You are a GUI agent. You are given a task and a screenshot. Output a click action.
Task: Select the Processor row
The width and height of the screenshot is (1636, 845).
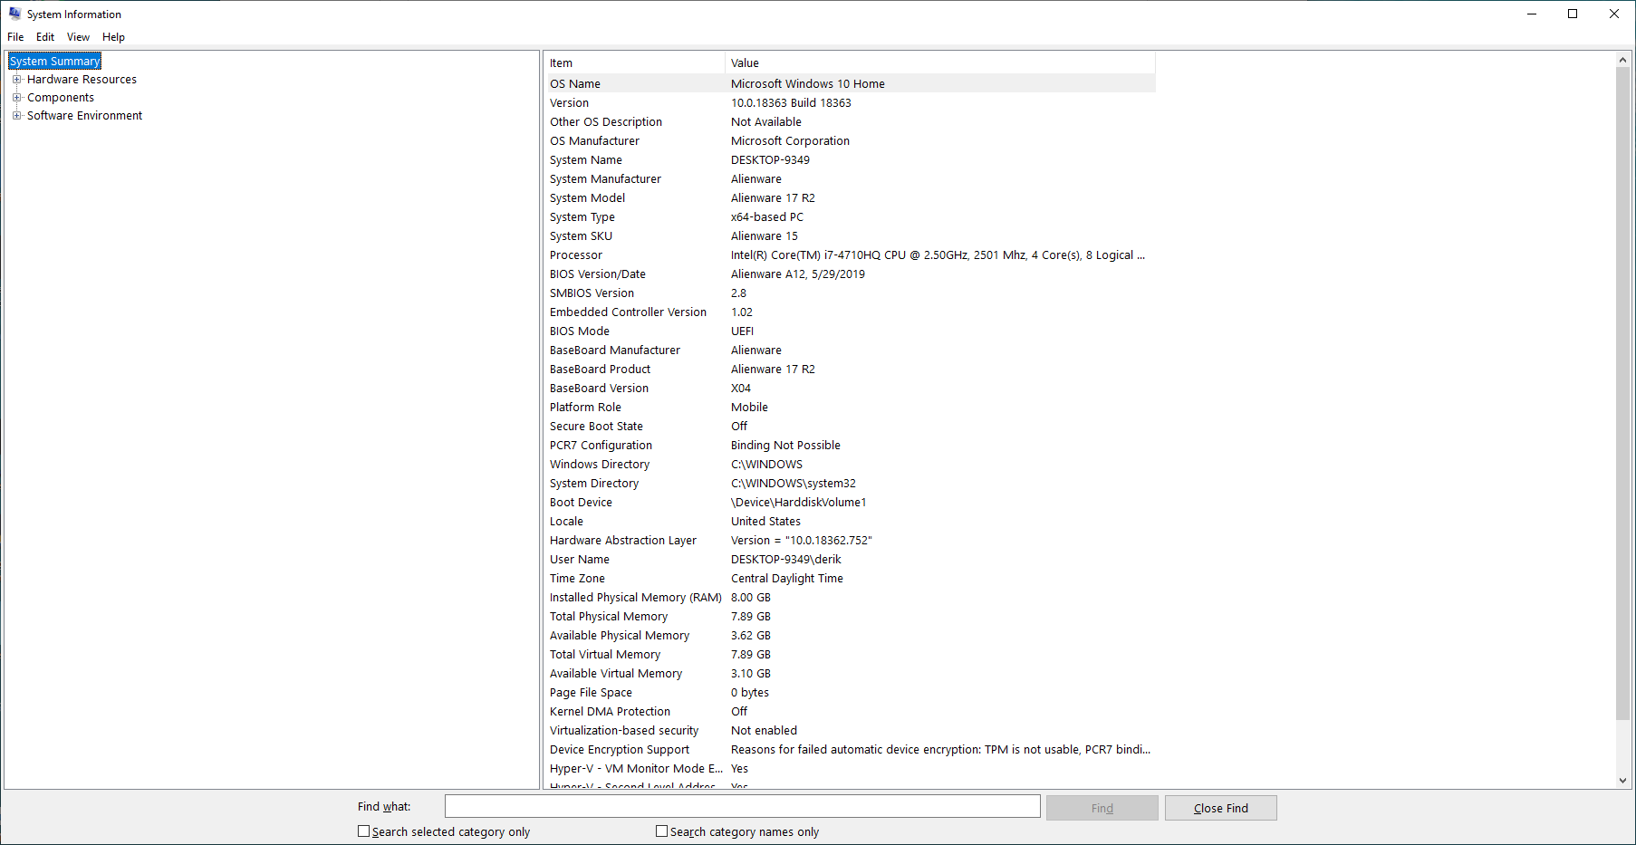pyautogui.click(x=850, y=254)
